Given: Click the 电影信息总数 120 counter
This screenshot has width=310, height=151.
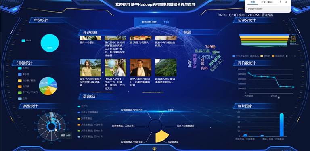Looking at the screenshot, I should coord(155,22).
